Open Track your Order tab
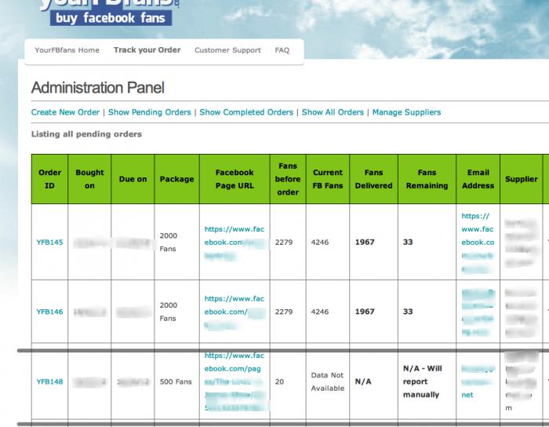549x427 pixels. click(x=147, y=50)
